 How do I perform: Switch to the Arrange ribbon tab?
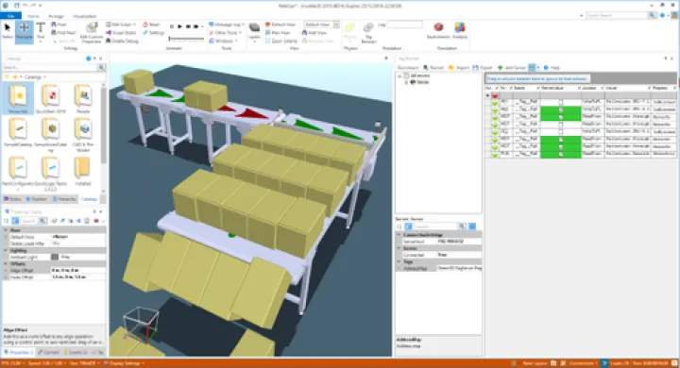coord(56,16)
